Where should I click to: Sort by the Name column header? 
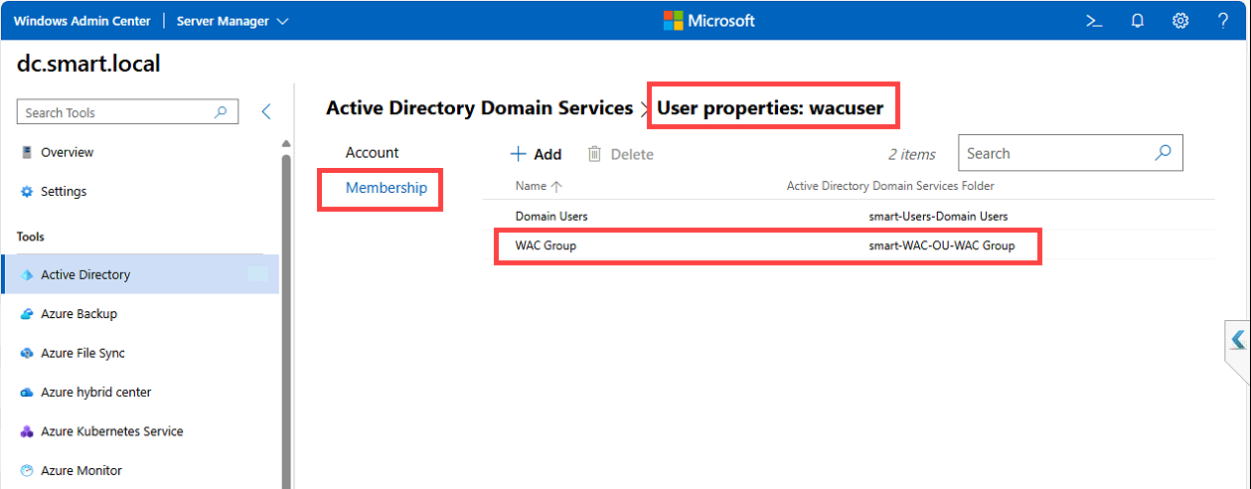pos(540,186)
